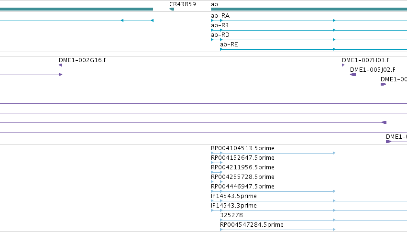Click the RP004104513.5prime read label
This screenshot has width=407, height=232.
click(x=242, y=148)
